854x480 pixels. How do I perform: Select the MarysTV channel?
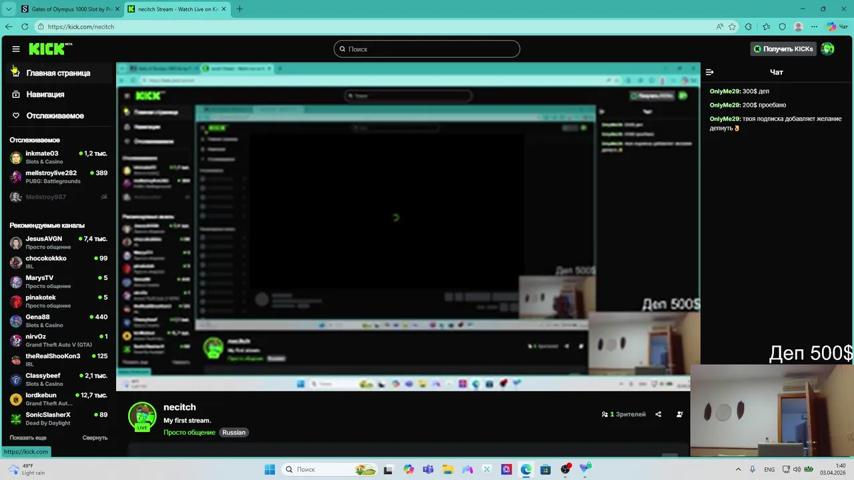[x=58, y=281]
